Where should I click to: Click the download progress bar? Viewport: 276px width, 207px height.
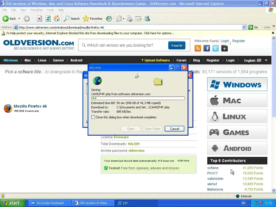click(138, 98)
